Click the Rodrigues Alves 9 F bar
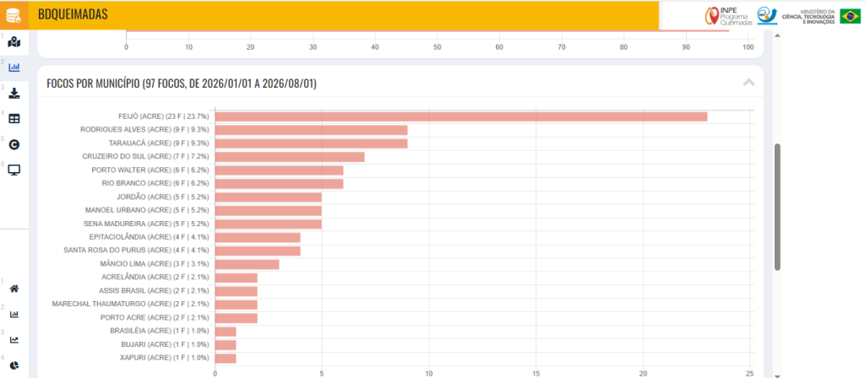 311,130
